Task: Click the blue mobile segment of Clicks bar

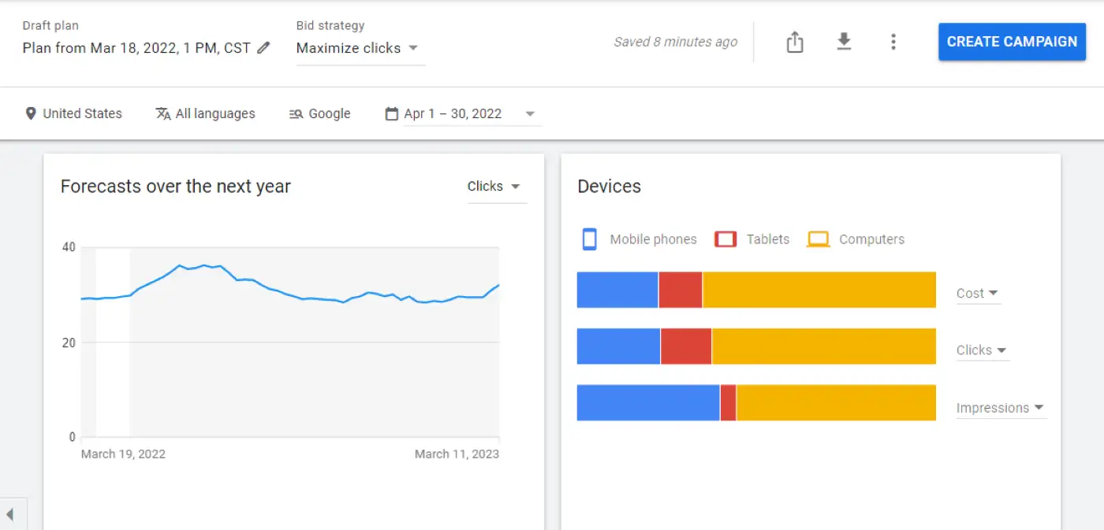Action: [618, 347]
